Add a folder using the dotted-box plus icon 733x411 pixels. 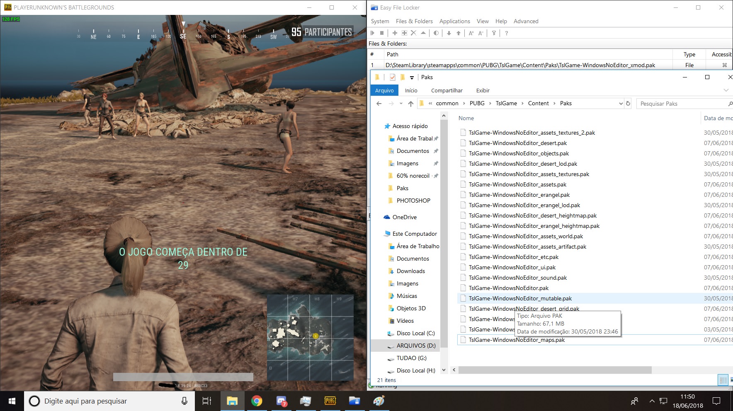[404, 33]
